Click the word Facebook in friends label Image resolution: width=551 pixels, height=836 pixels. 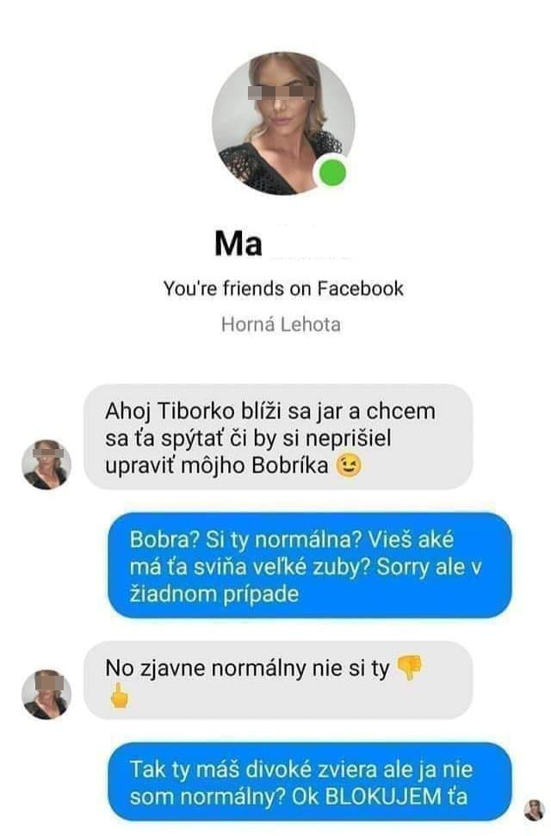coord(361,289)
